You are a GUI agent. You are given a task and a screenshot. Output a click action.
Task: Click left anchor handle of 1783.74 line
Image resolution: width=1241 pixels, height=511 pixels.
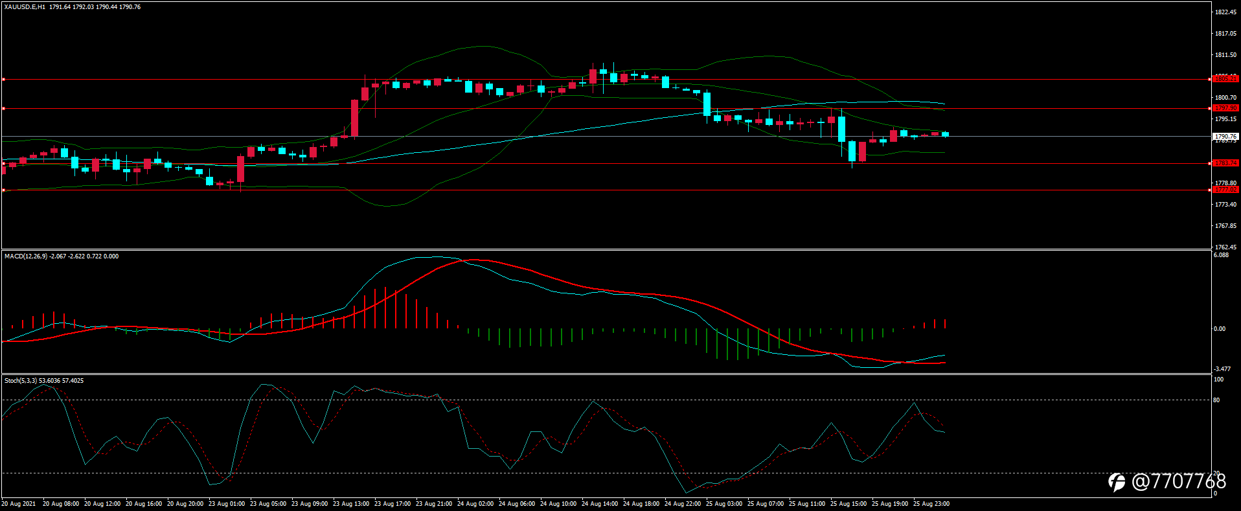[x=3, y=164]
